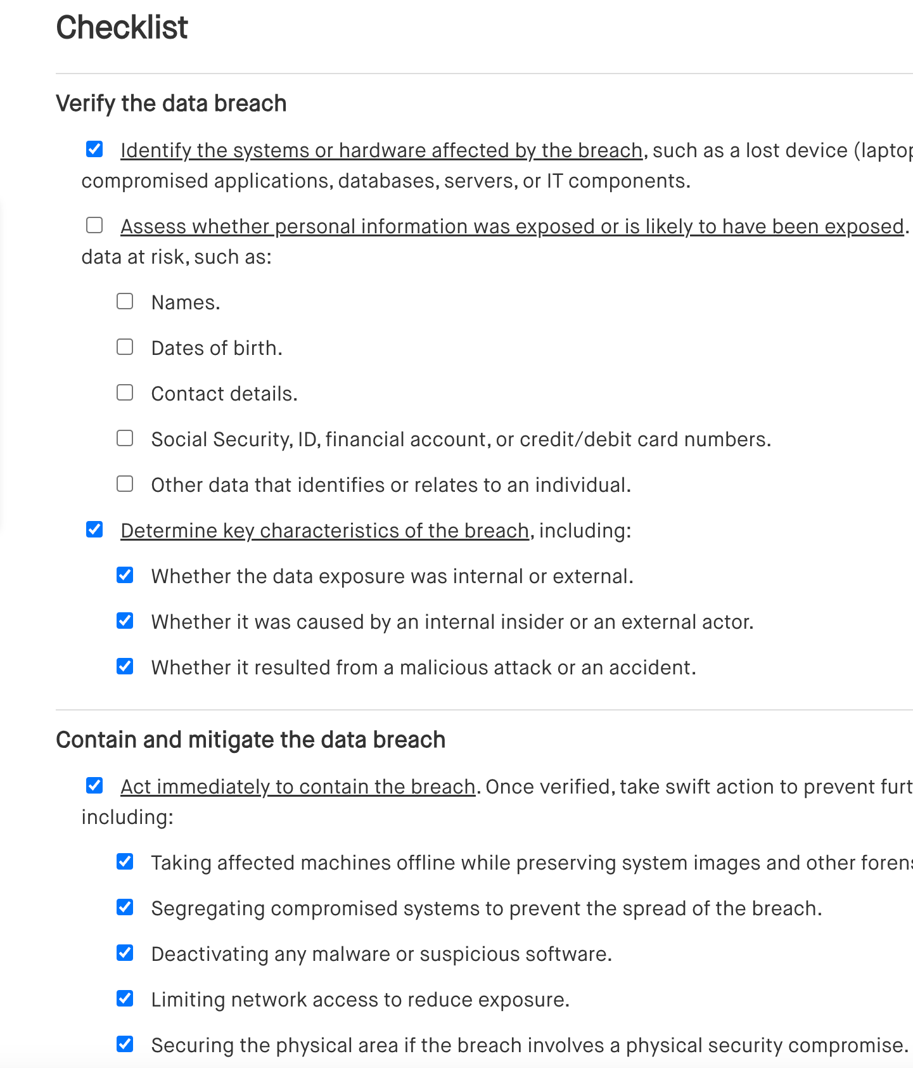Follow the "Act immediately to contain the breach" link
This screenshot has width=913, height=1068.
[x=297, y=786]
